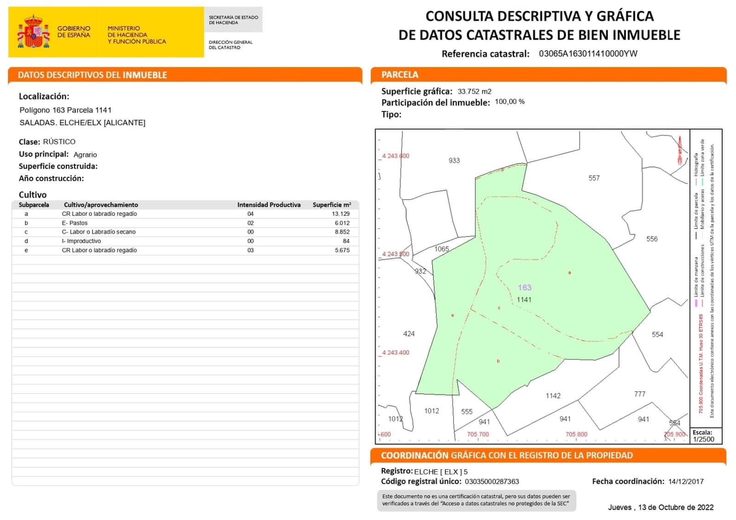Select subparcela marker b on the map
The width and height of the screenshot is (736, 520).
point(499,361)
